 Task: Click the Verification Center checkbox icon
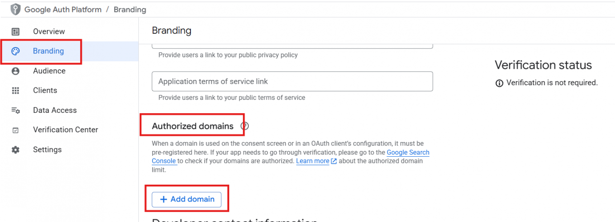tap(16, 130)
